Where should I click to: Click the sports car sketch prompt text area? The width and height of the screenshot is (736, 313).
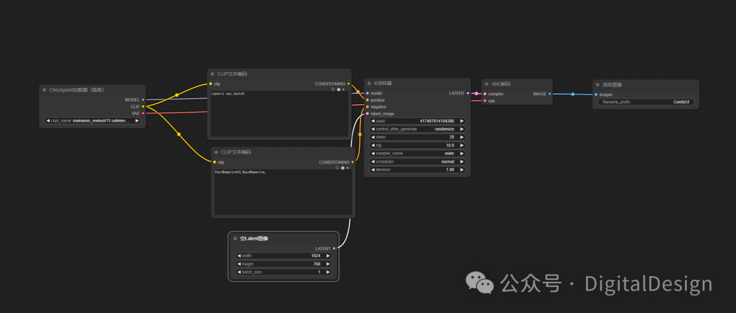coord(279,114)
